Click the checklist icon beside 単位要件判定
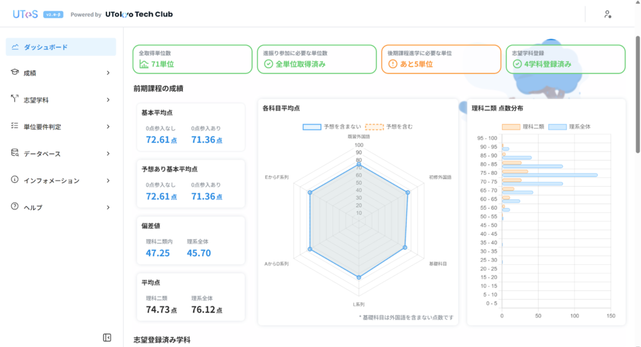The height and width of the screenshot is (347, 641). (x=15, y=126)
